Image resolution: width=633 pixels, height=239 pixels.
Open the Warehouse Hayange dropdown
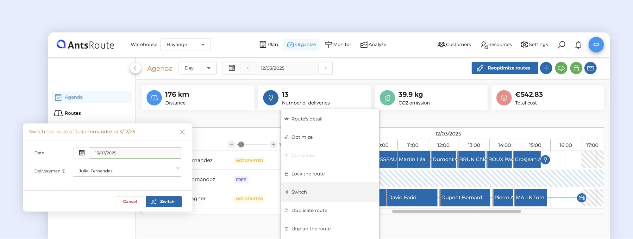point(185,45)
